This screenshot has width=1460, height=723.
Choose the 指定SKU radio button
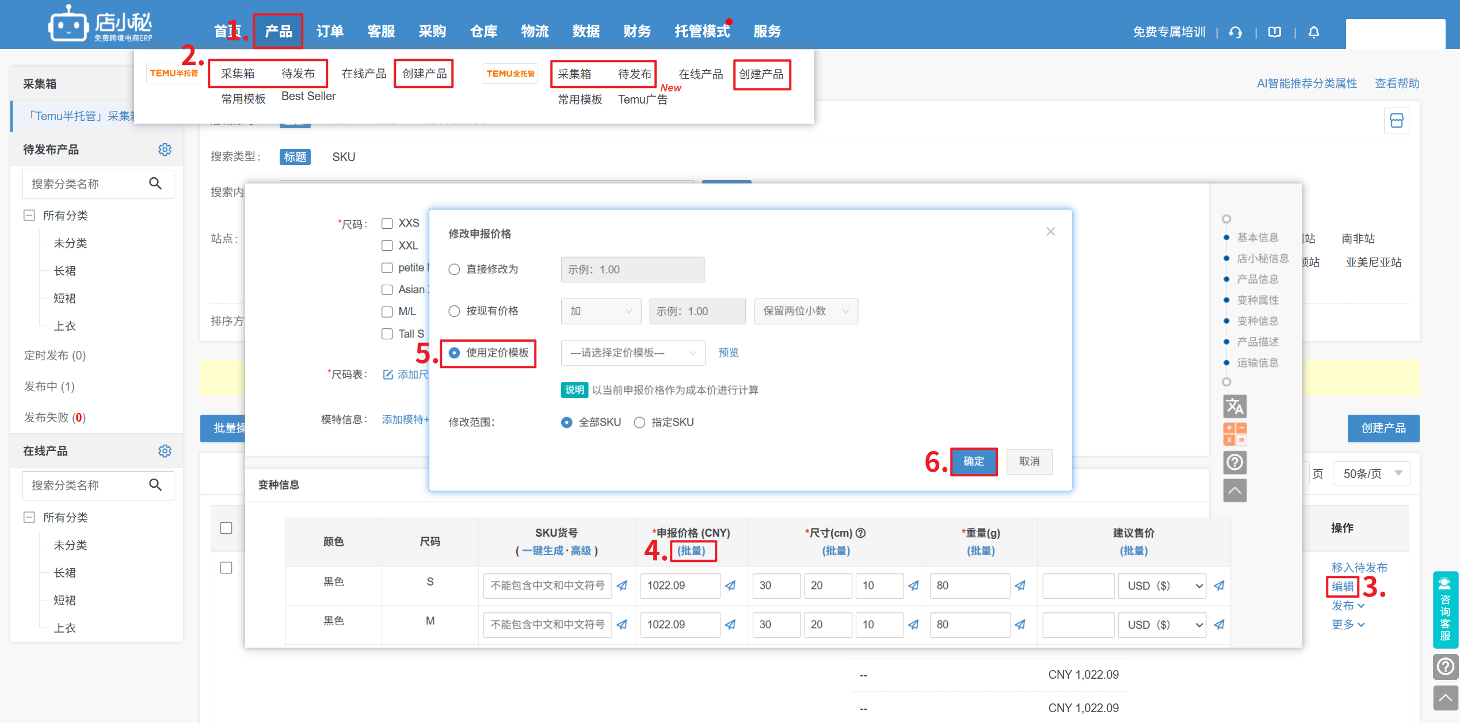click(x=639, y=422)
